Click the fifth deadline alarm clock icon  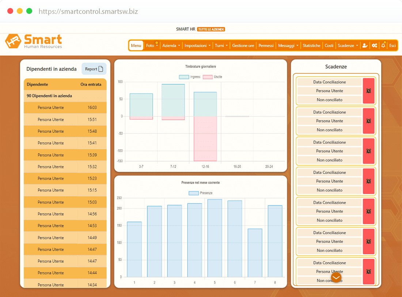368,211
